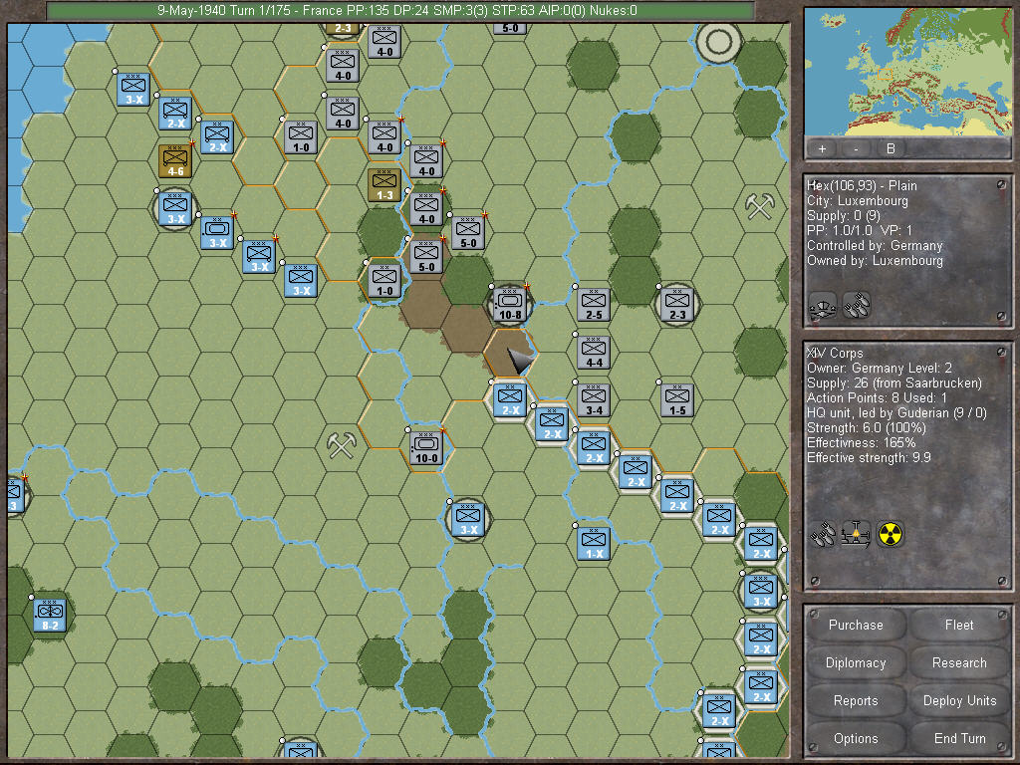Select the blue 8-2 air unit
The image size is (1020, 765).
50,615
